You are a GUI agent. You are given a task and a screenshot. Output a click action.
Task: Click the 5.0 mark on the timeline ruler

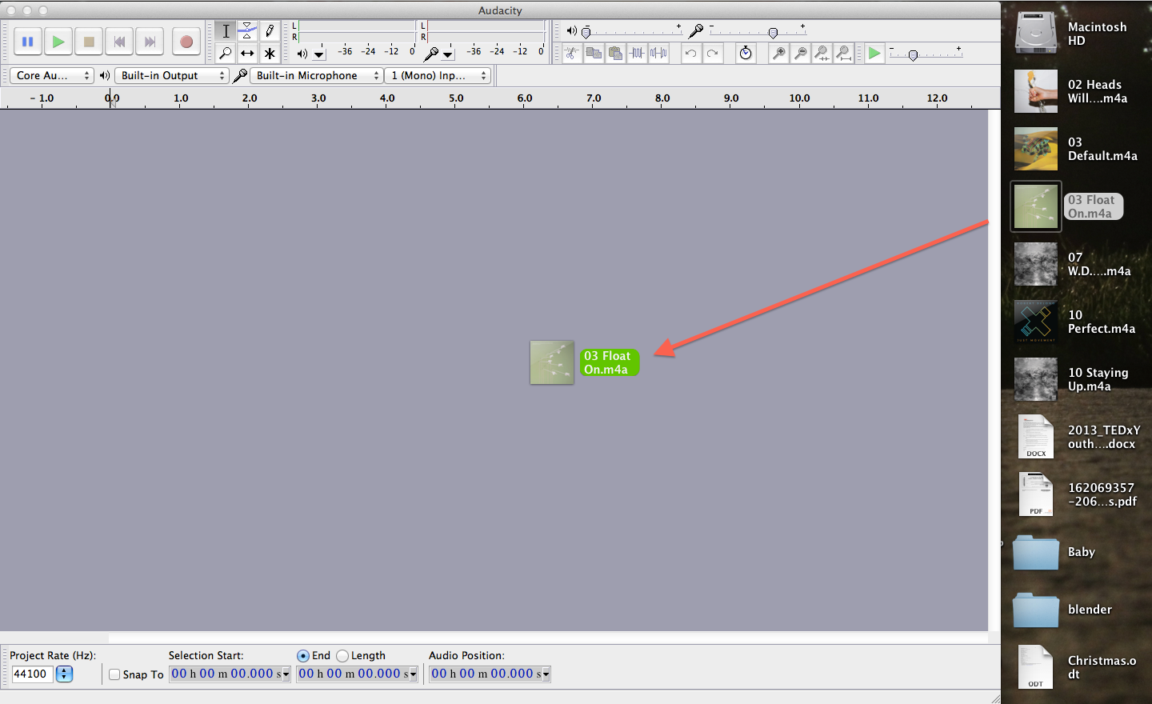[x=456, y=98]
